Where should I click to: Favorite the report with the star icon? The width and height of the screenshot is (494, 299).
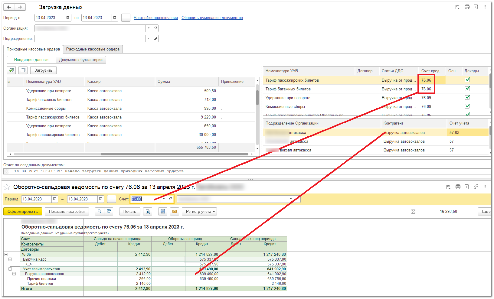point(7,187)
